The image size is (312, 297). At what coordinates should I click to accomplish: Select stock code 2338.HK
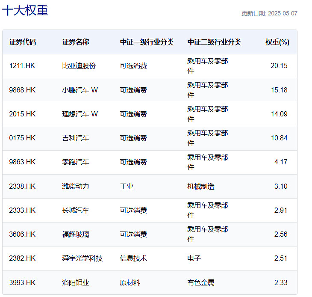click(x=22, y=186)
